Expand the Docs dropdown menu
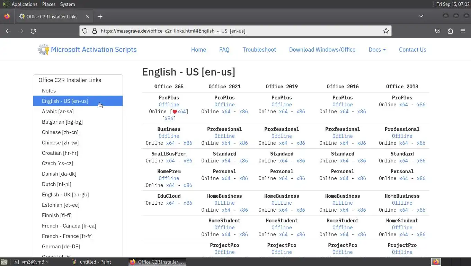The width and height of the screenshot is (471, 266). (377, 50)
